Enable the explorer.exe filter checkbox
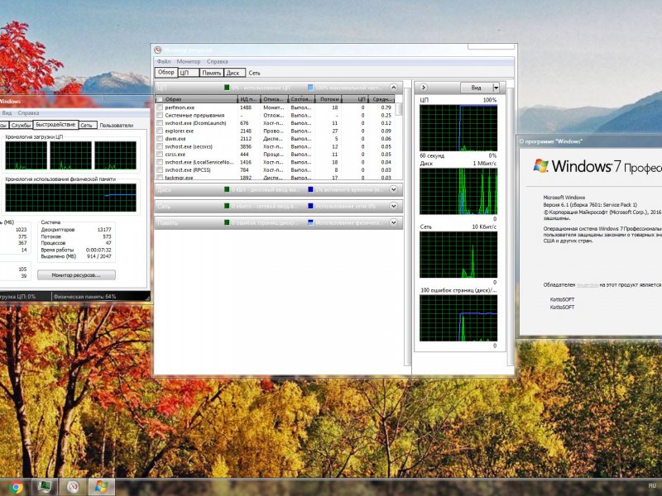Image resolution: width=662 pixels, height=496 pixels. point(160,131)
